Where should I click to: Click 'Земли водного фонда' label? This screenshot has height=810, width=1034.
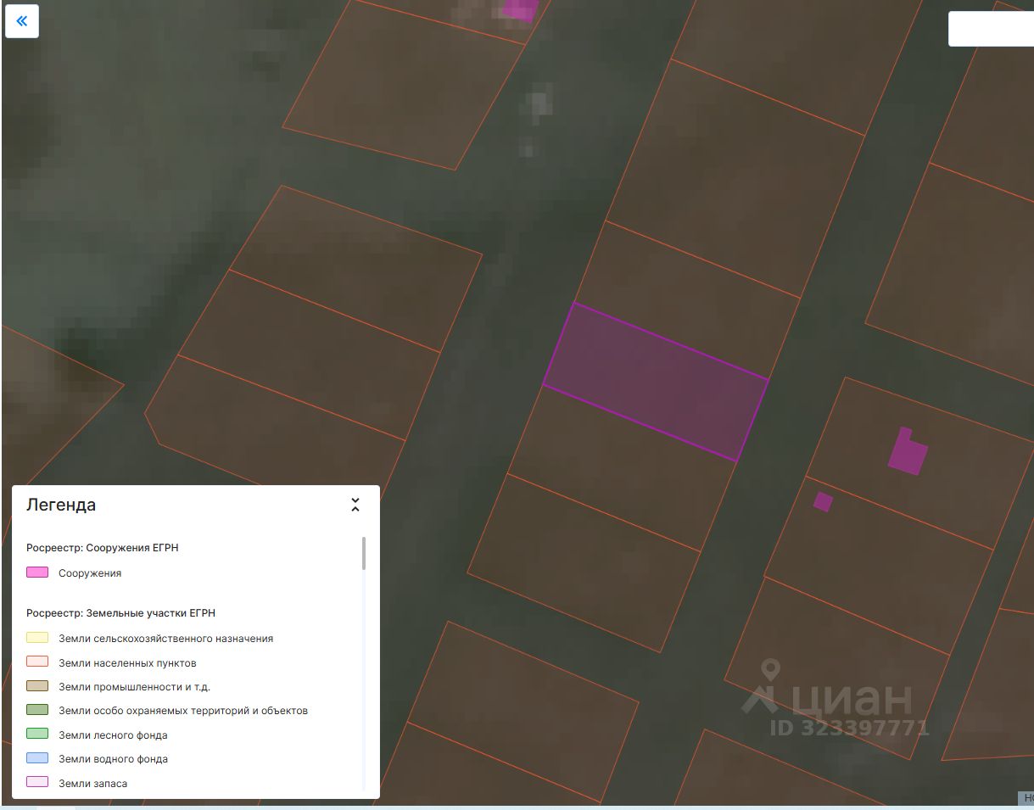tap(113, 759)
